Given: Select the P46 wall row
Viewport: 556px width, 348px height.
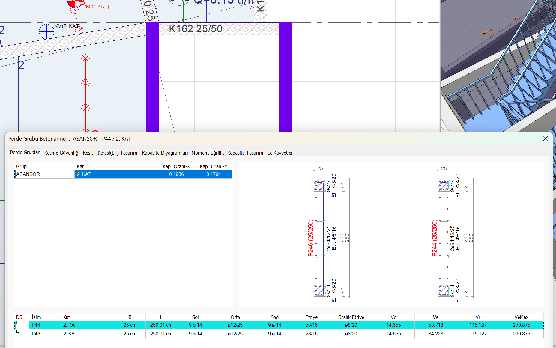Looking at the screenshot, I should coord(36,334).
